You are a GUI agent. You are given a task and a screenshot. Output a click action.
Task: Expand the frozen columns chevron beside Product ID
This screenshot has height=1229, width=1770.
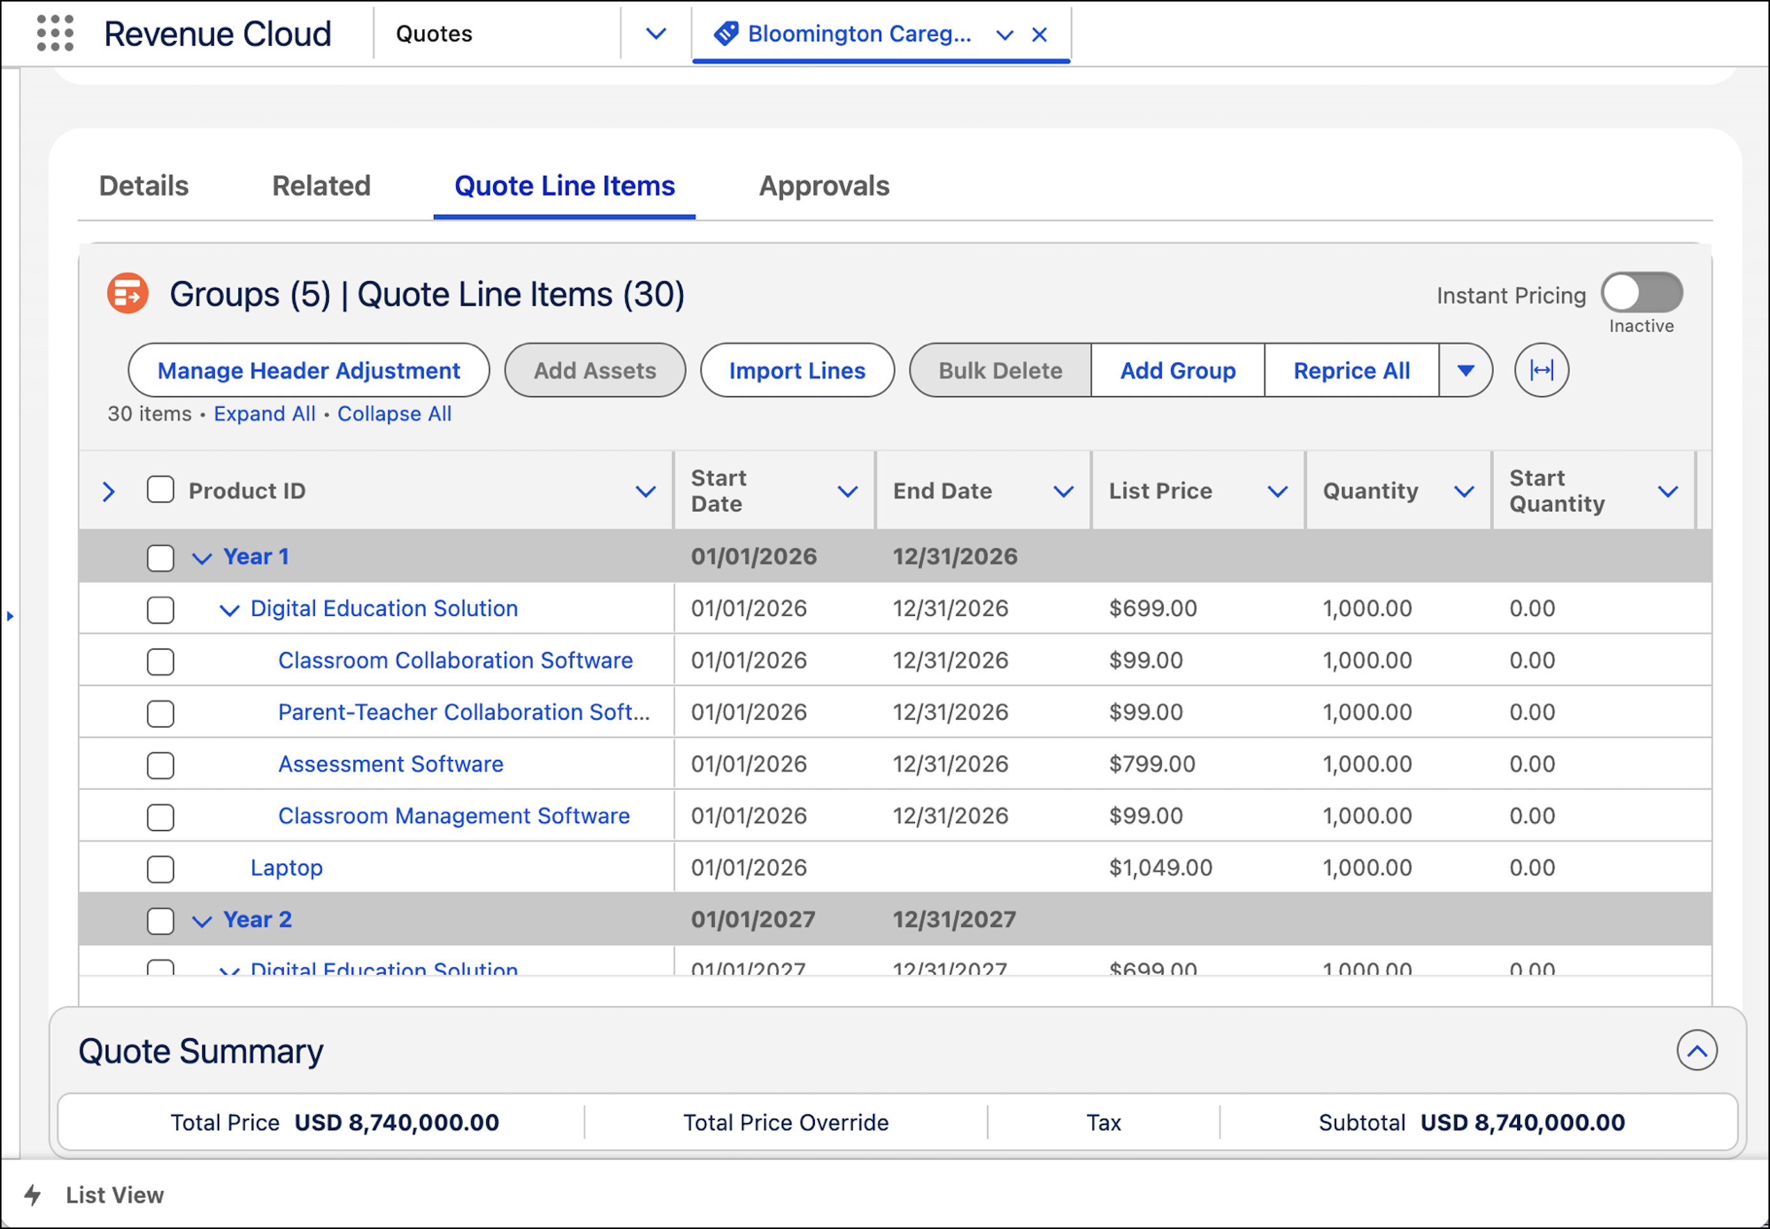(108, 491)
